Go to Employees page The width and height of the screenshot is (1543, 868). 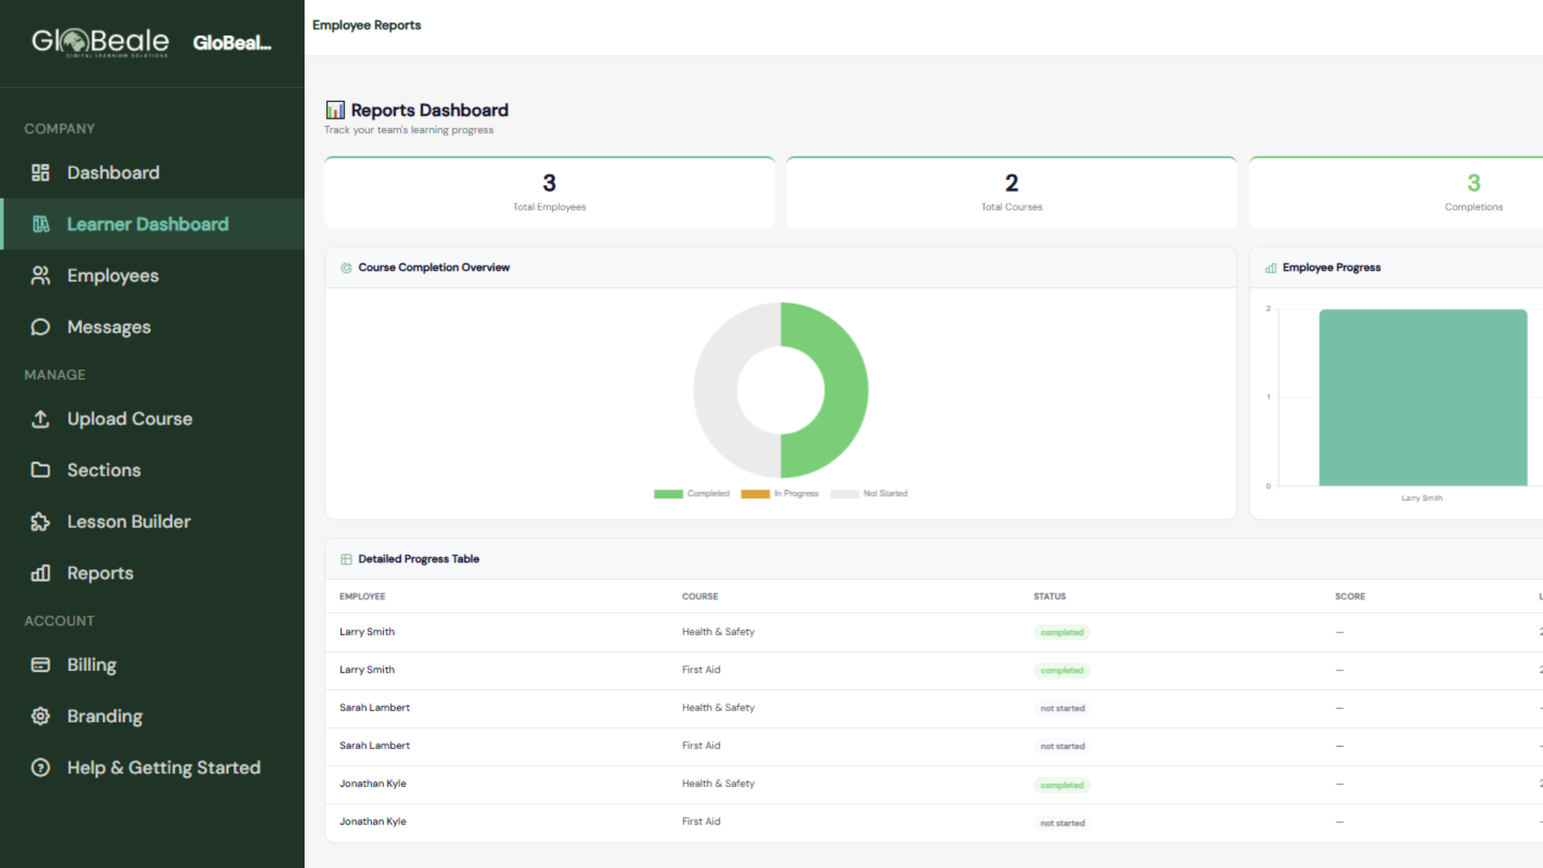pyautogui.click(x=153, y=276)
